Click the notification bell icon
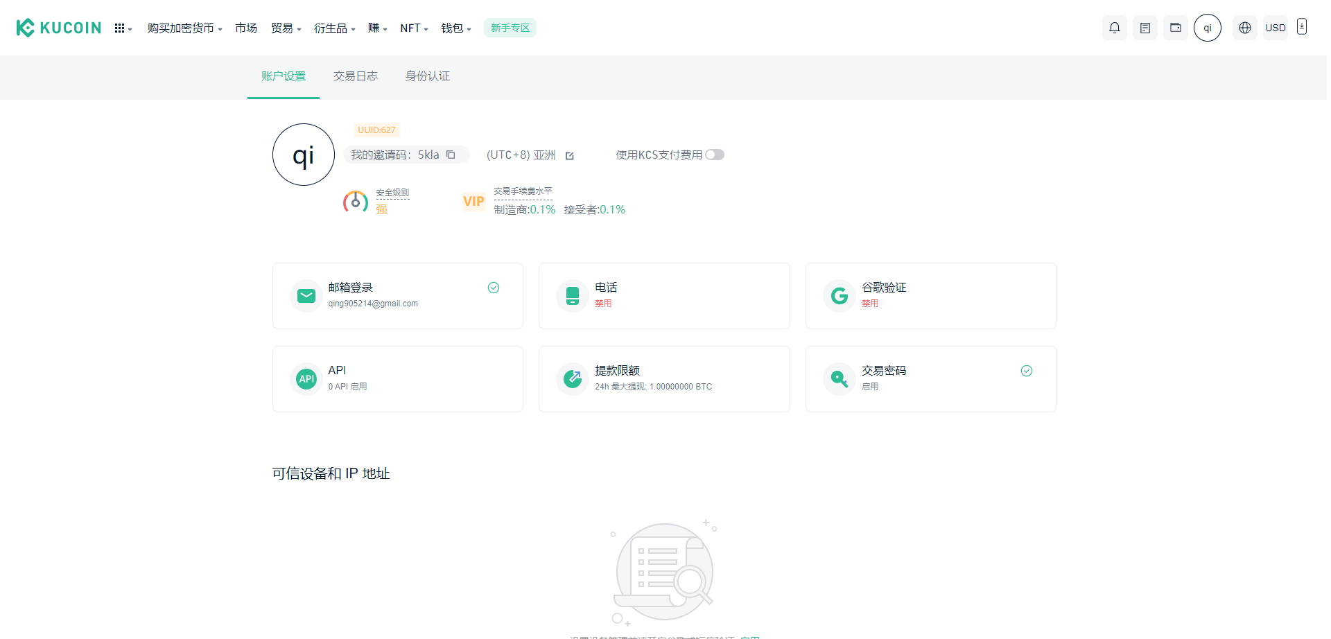The height and width of the screenshot is (639, 1331). [x=1114, y=28]
